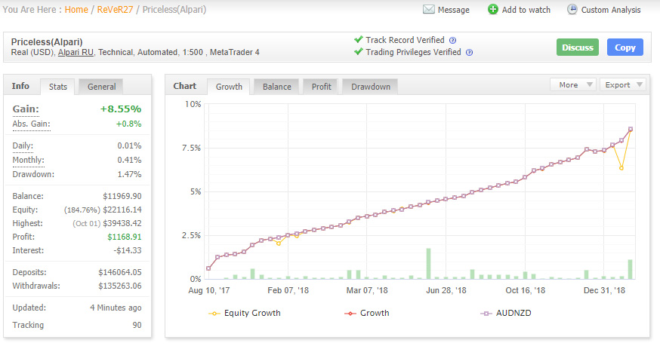
Task: Toggle Equity Growth series in chart legend
Action: tap(245, 313)
